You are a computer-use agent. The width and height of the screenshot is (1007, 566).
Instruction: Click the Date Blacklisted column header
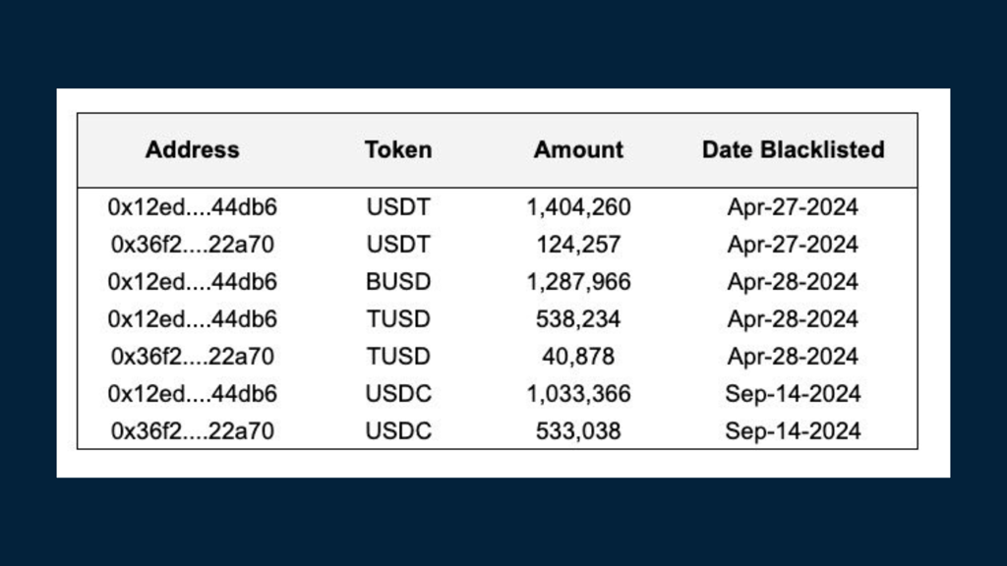point(793,149)
